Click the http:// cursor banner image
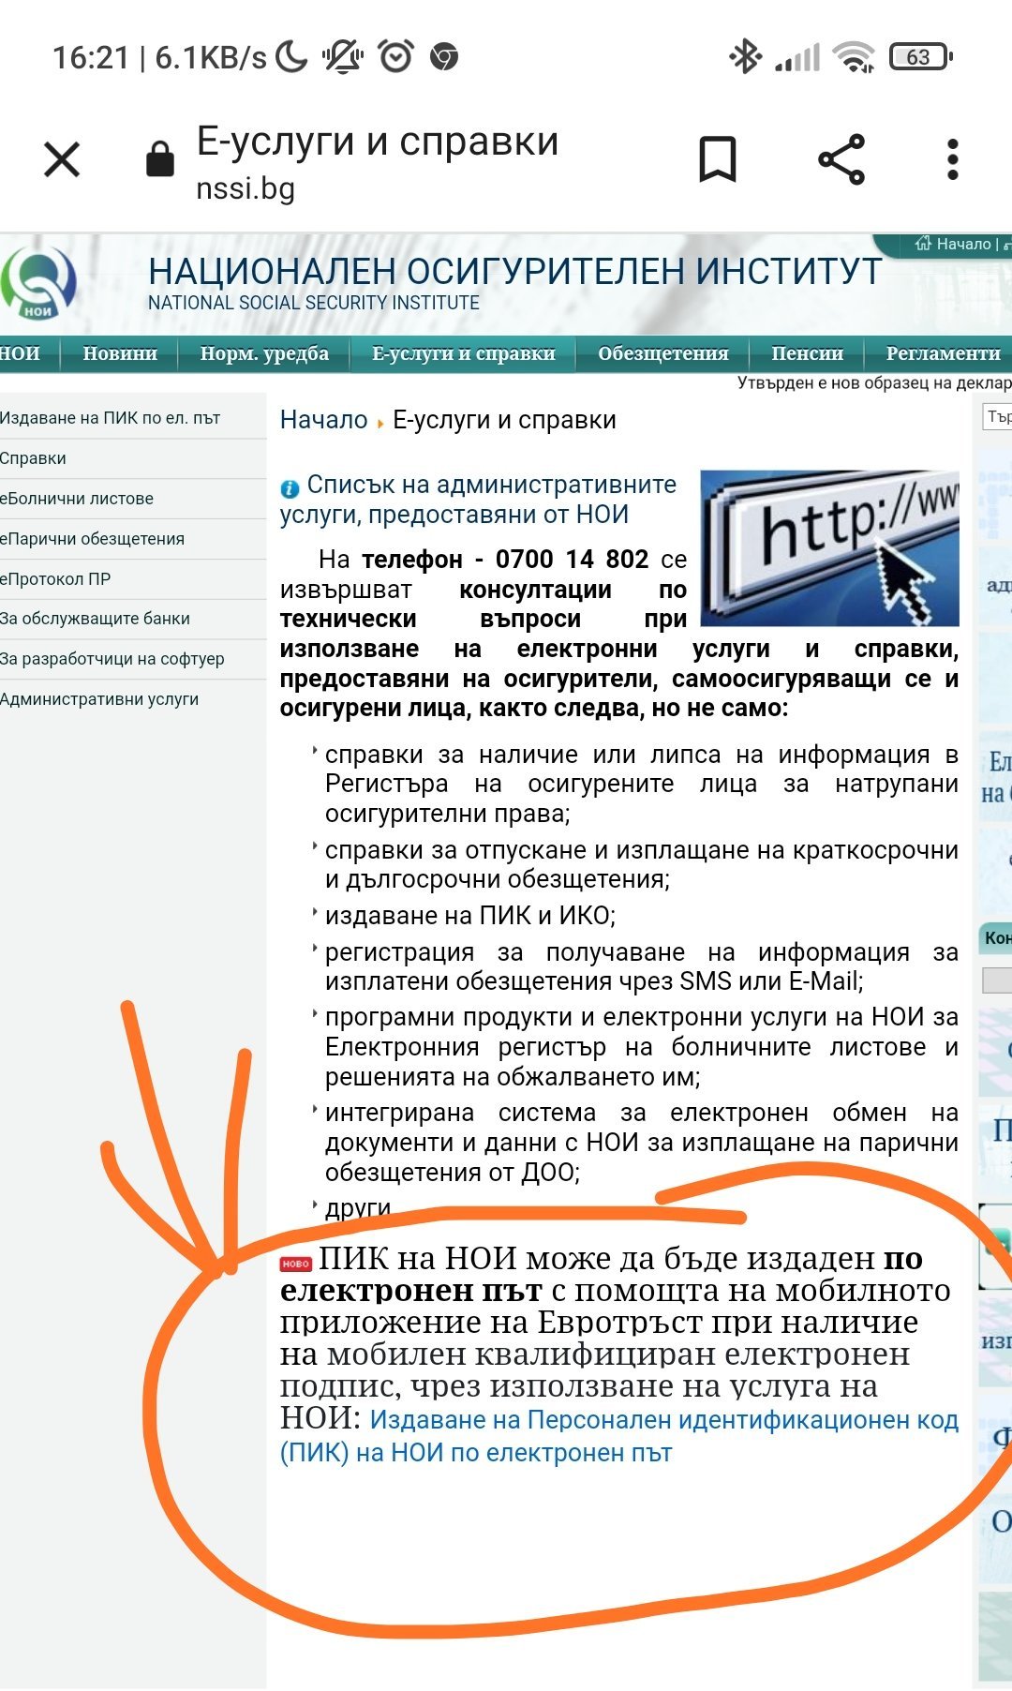 point(829,547)
